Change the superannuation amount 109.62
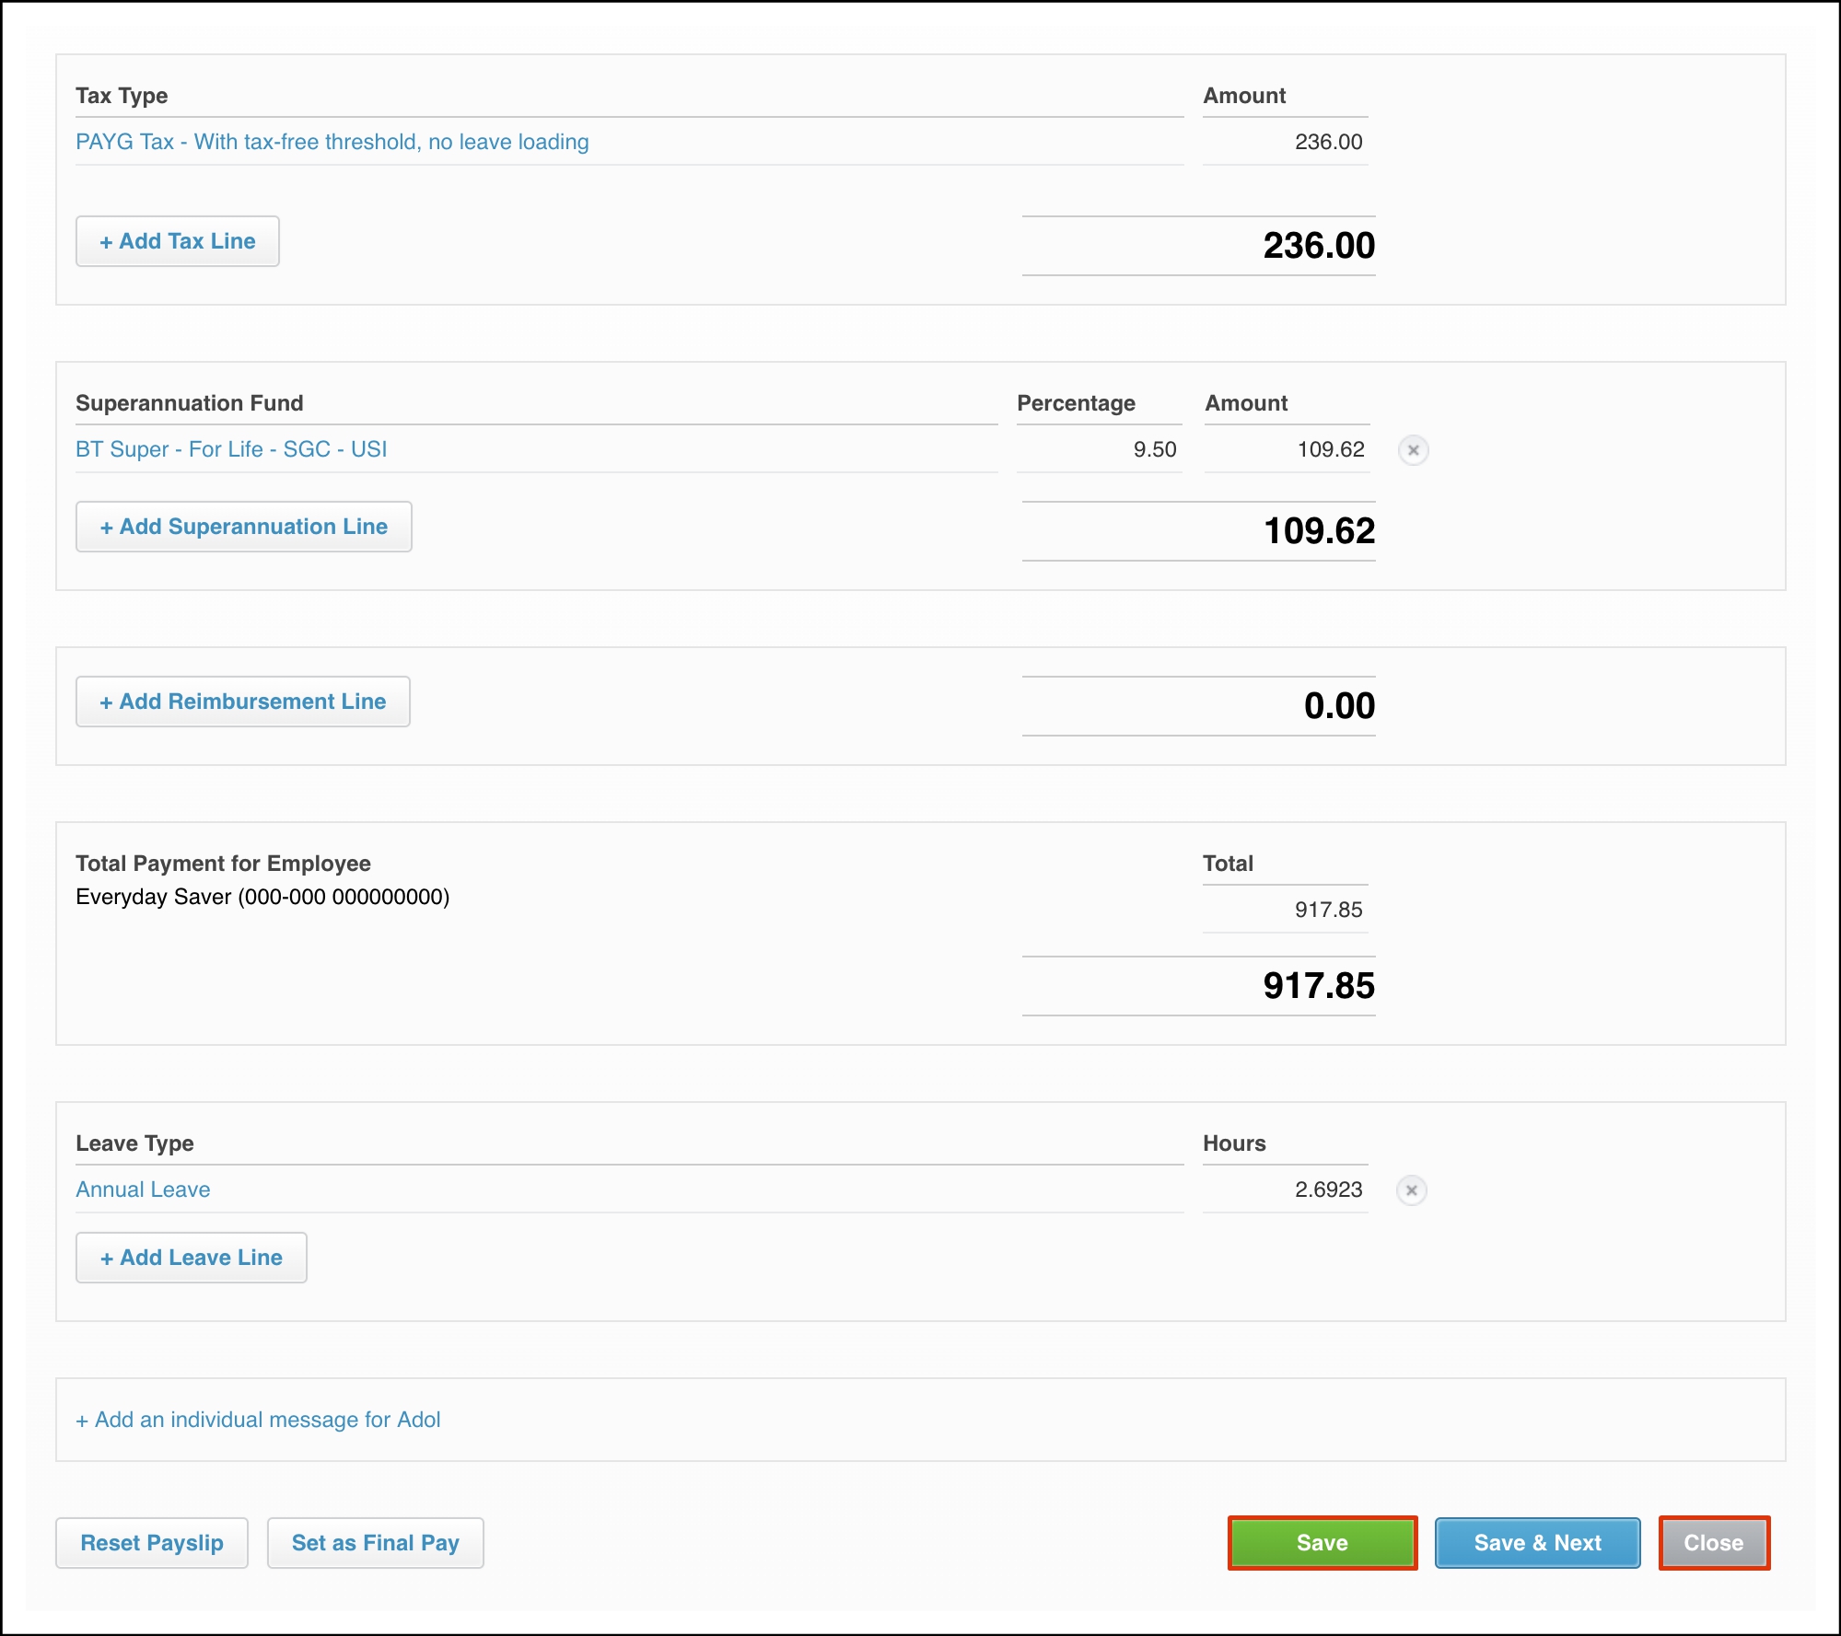The image size is (1841, 1636). tap(1288, 449)
